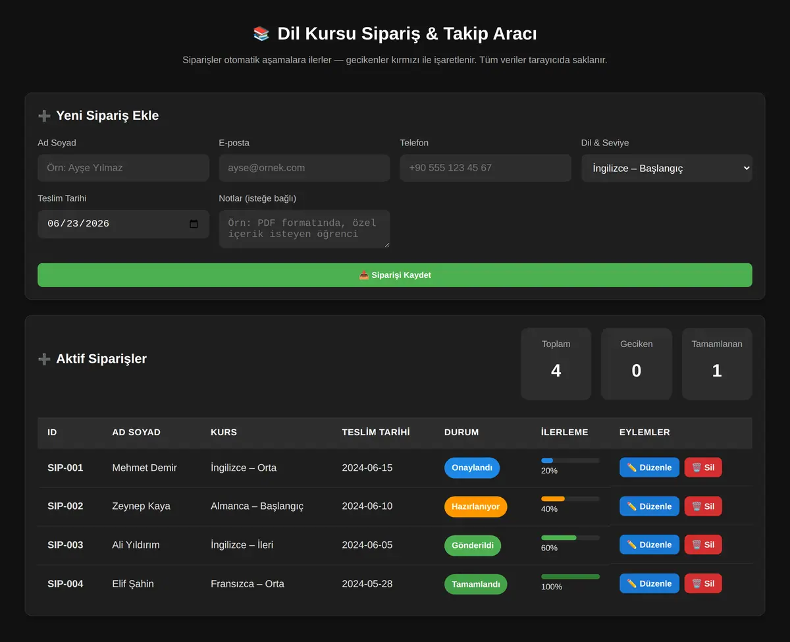Image resolution: width=790 pixels, height=642 pixels.
Task: Select the Toplam stat card
Action: [556, 364]
